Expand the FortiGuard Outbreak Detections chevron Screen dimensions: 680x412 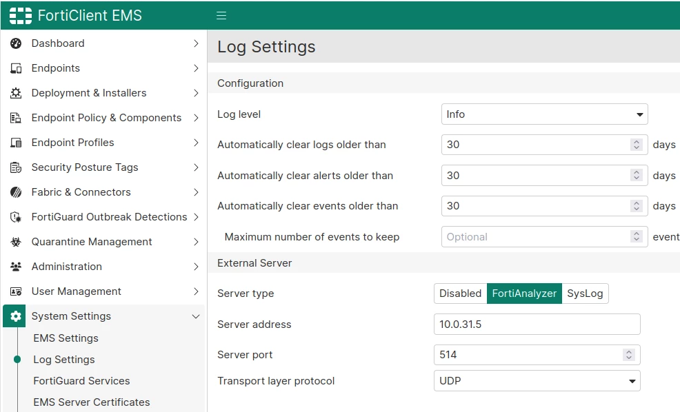coord(196,216)
